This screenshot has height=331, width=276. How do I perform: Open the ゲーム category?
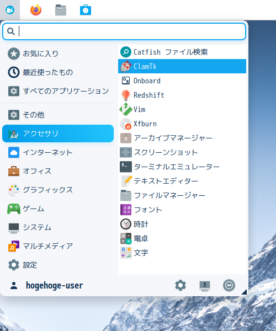58,209
